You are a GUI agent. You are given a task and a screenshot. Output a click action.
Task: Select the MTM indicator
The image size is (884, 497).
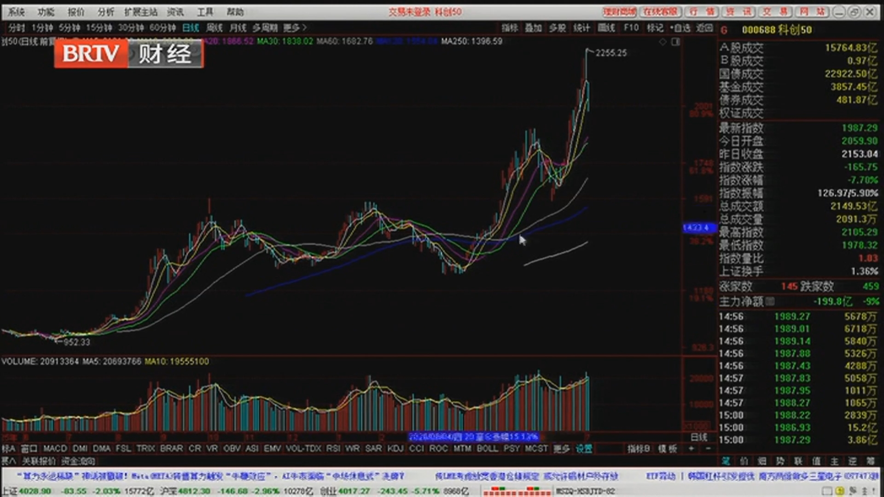click(x=462, y=448)
